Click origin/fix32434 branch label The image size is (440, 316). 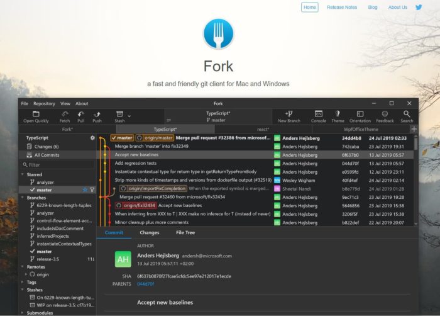click(136, 205)
